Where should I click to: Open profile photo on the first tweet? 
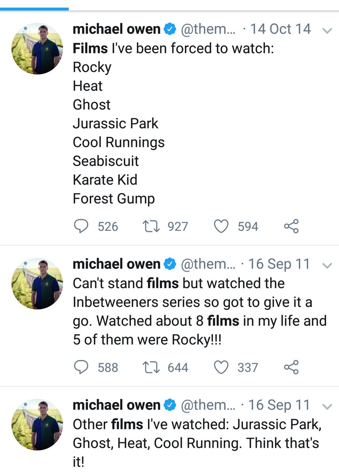(37, 49)
